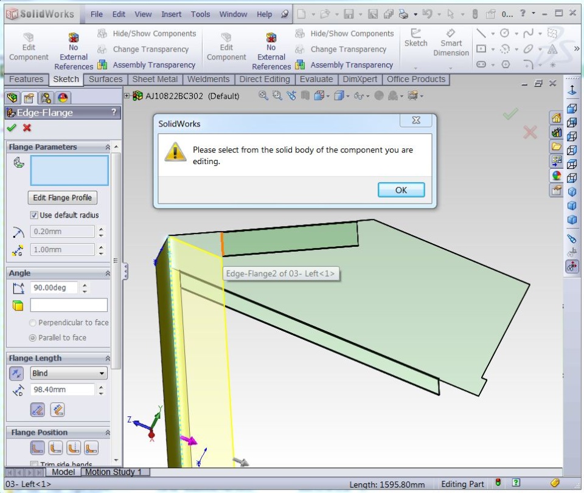Open the View Orientation dropdown arrow
The height and width of the screenshot is (493, 584).
pos(328,97)
